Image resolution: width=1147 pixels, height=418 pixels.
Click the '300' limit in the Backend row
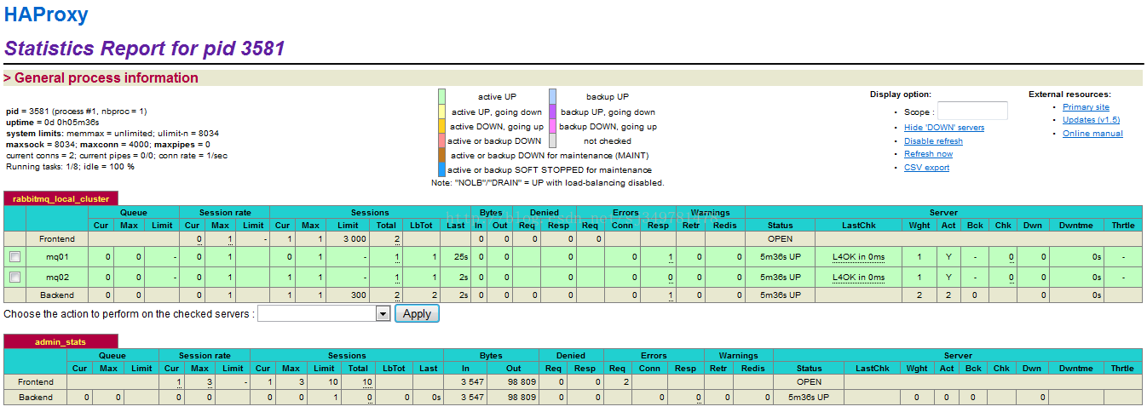(x=360, y=295)
